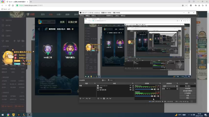The height and width of the screenshot is (117, 209).
Task: Click the audio mixer vertical scrollbar
Action: 160,92
